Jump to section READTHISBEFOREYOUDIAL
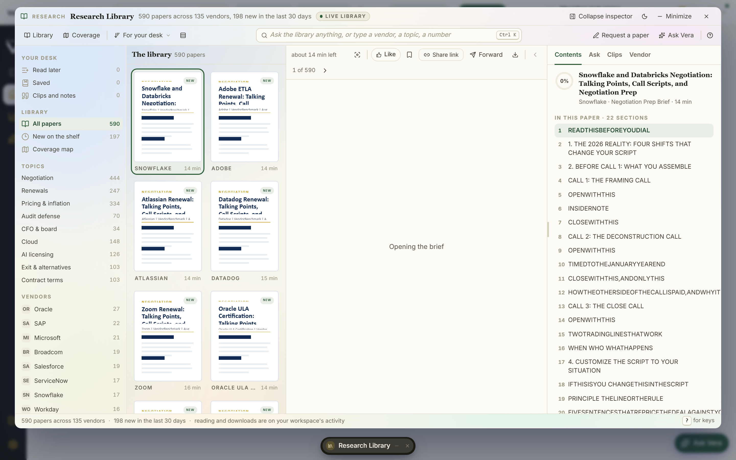 coord(634,131)
